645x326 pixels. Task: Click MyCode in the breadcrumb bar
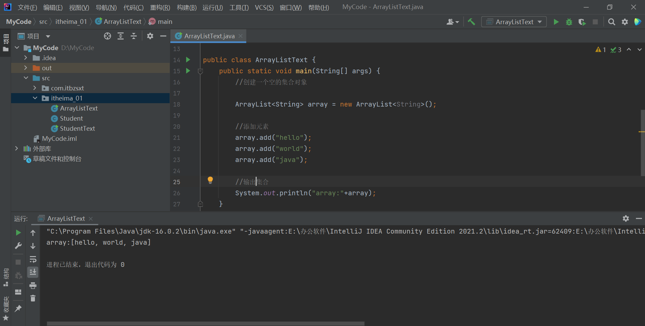coord(18,22)
